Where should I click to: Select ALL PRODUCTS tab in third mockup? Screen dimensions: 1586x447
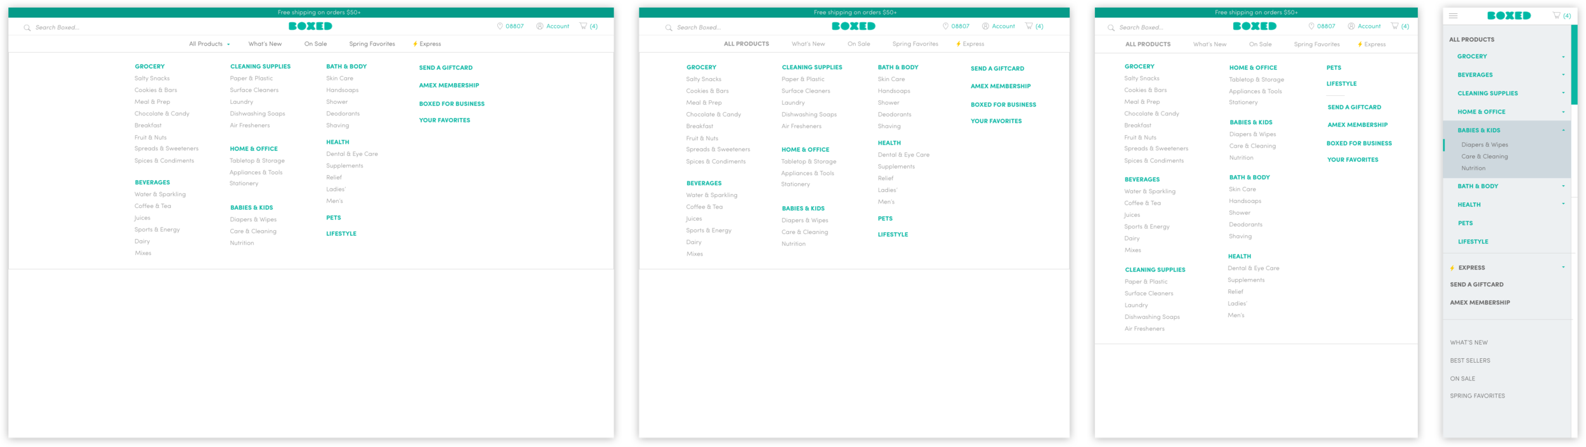click(1148, 44)
